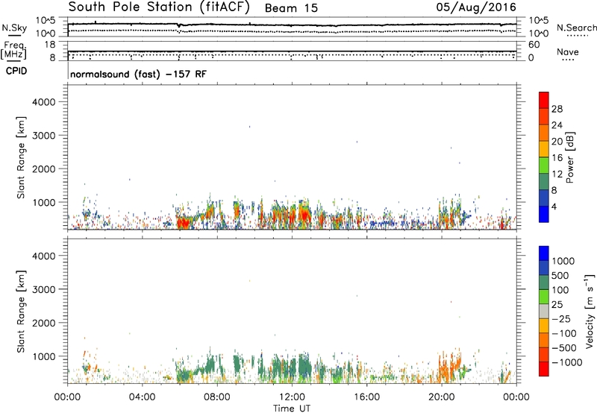
Task: Click the red bottom segment of Velocity colorbar
Action: coord(544,369)
